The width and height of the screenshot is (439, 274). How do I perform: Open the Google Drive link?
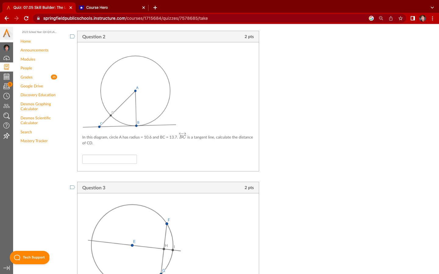click(32, 86)
